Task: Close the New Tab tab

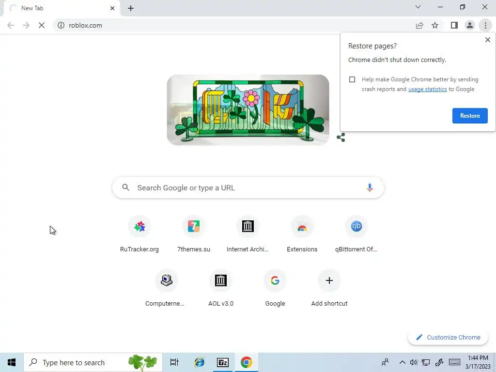Action: pyautogui.click(x=112, y=8)
